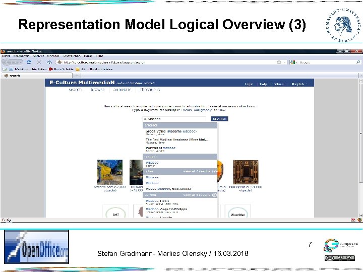This screenshot has width=363, height=272.
Task: Click the help link in header
Action: tap(263, 84)
